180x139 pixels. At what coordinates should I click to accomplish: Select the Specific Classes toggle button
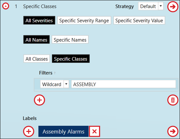[71, 59]
